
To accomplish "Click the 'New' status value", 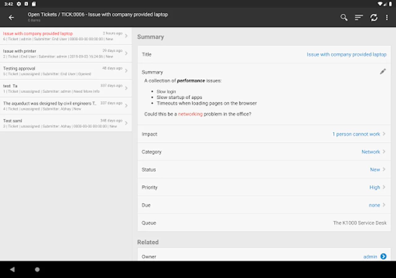I will tap(375, 170).
